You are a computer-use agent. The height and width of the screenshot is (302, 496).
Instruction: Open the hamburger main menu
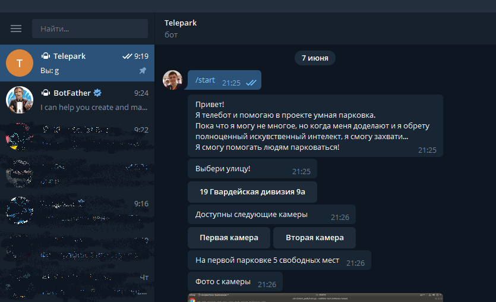click(x=16, y=29)
